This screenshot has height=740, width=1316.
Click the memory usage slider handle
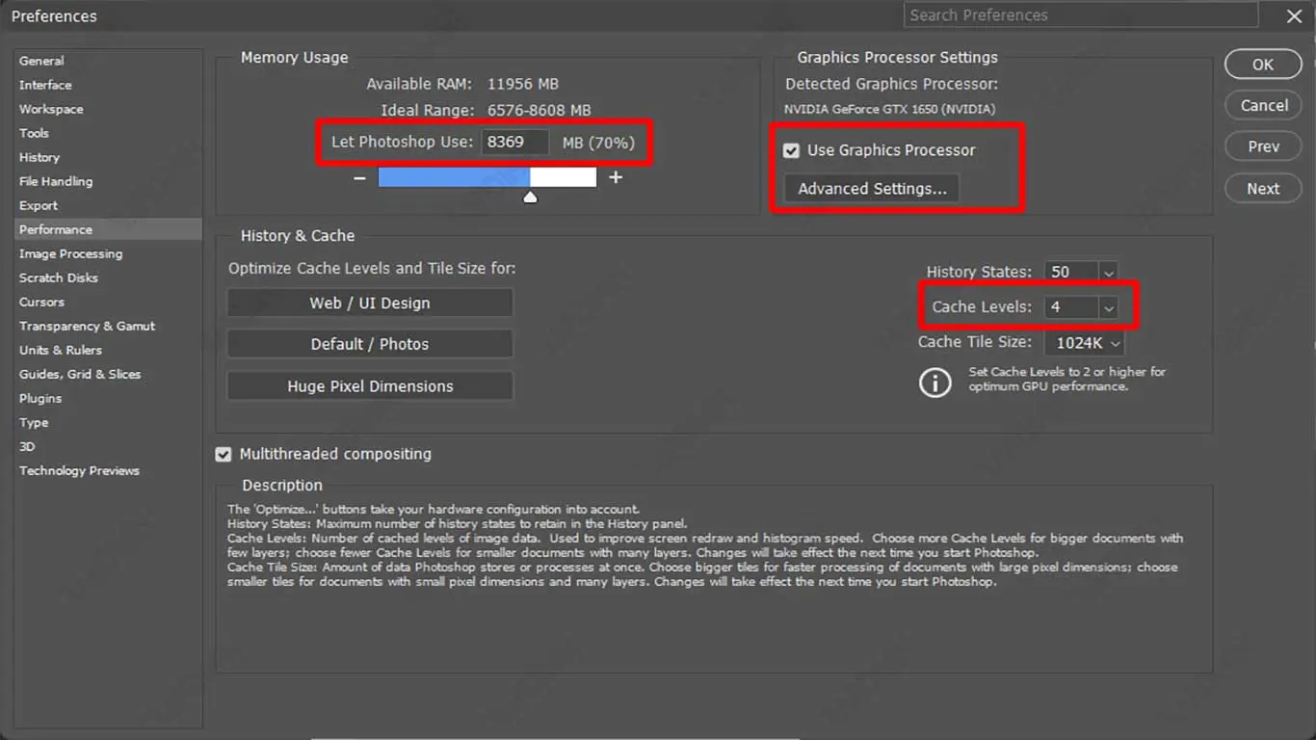click(x=530, y=198)
